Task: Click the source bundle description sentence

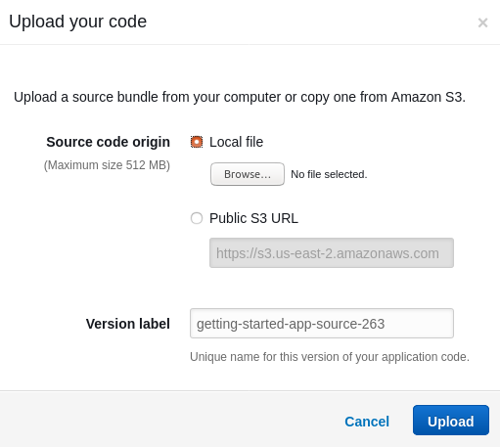Action: [240, 97]
